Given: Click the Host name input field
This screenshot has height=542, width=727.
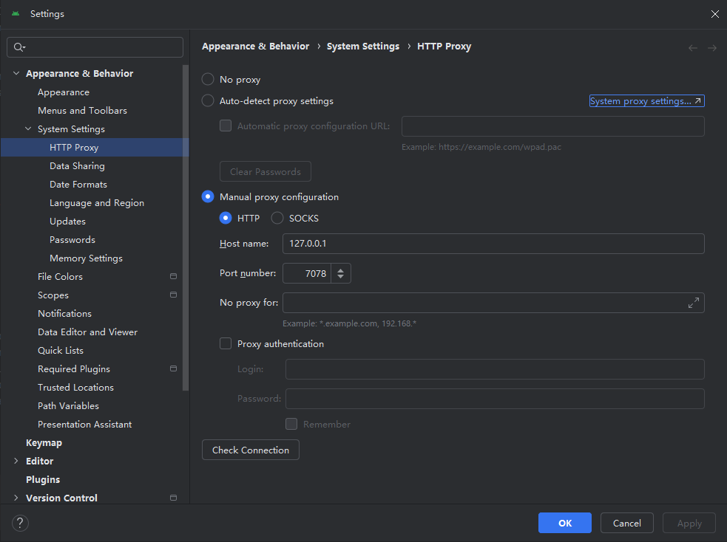Looking at the screenshot, I should (493, 244).
